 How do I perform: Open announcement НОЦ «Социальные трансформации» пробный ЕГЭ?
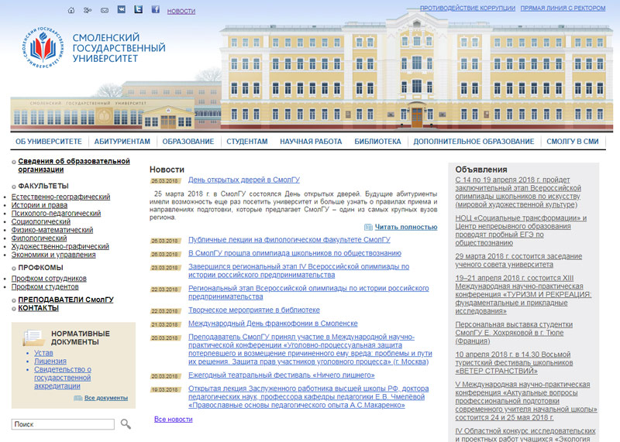(x=521, y=230)
